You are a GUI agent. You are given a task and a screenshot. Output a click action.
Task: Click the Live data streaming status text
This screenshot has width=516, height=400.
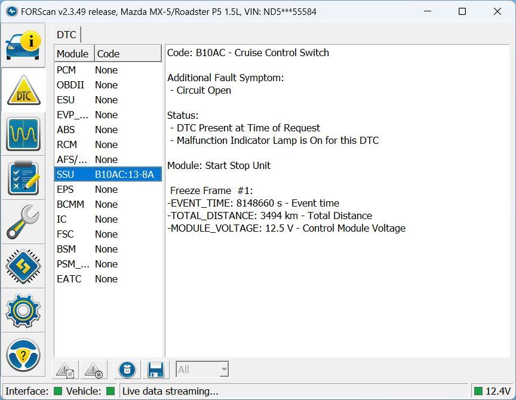170,391
